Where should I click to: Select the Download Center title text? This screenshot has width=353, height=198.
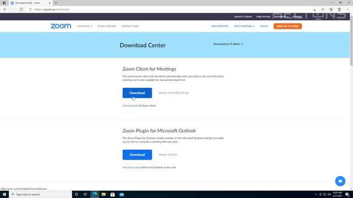tap(142, 45)
